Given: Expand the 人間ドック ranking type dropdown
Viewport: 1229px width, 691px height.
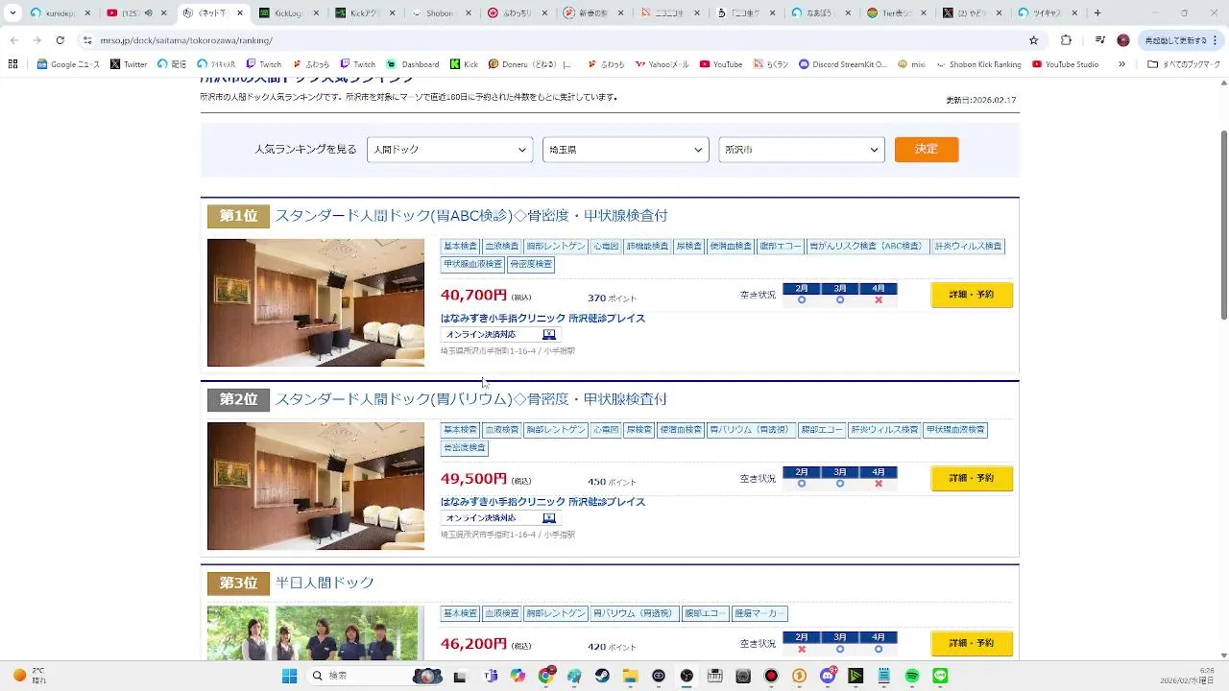Looking at the screenshot, I should click(449, 150).
